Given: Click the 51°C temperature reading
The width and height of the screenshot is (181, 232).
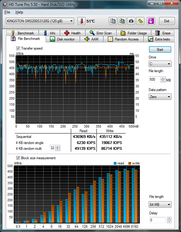Looking at the screenshot, I should click(x=90, y=21).
